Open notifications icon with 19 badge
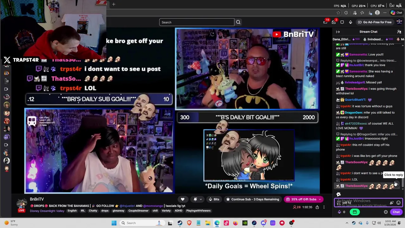The height and width of the screenshot is (228, 405). (x=325, y=22)
